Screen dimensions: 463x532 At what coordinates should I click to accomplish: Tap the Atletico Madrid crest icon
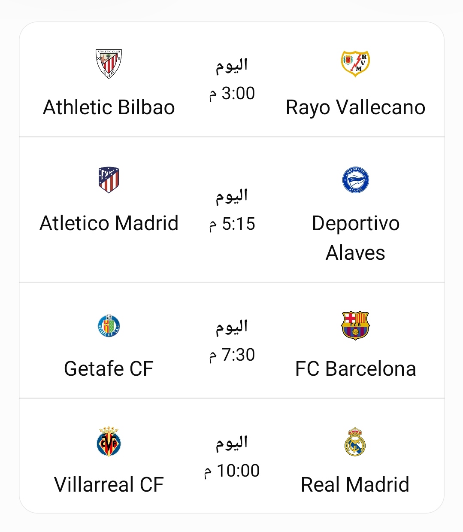click(x=109, y=180)
